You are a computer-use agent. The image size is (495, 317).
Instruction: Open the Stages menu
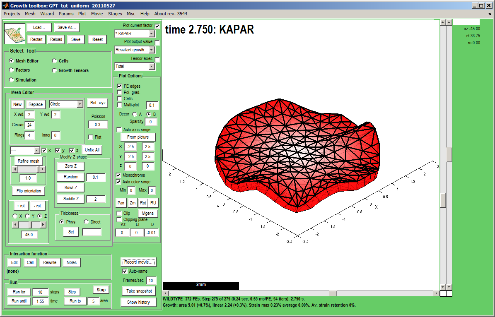click(115, 14)
